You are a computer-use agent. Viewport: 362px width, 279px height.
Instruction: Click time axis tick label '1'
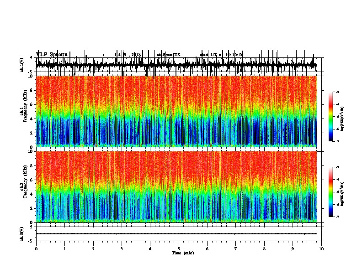[64, 249]
